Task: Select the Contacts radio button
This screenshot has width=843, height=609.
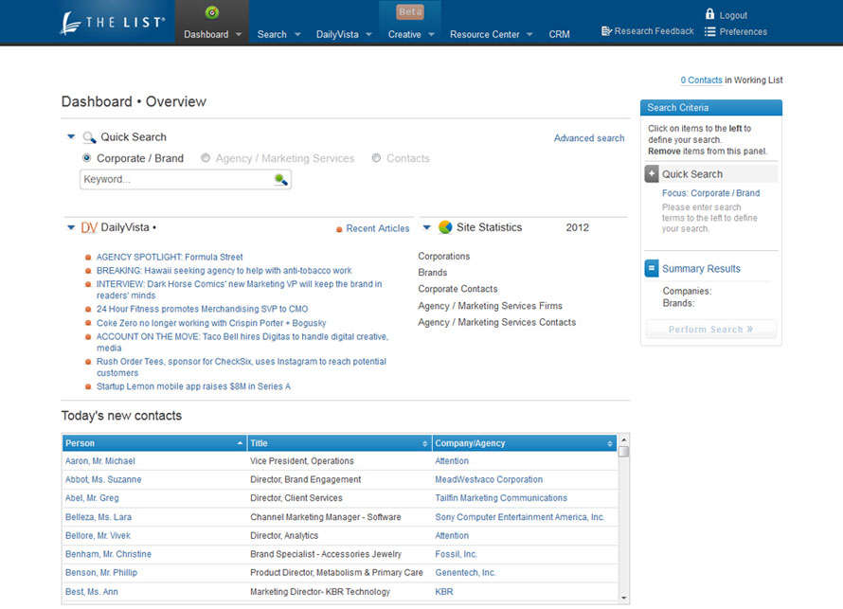Action: coord(376,158)
